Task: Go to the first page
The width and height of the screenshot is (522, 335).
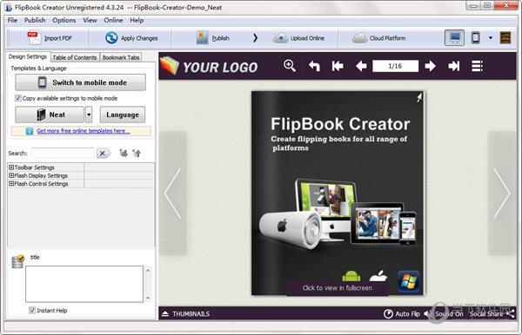Action: coord(338,66)
